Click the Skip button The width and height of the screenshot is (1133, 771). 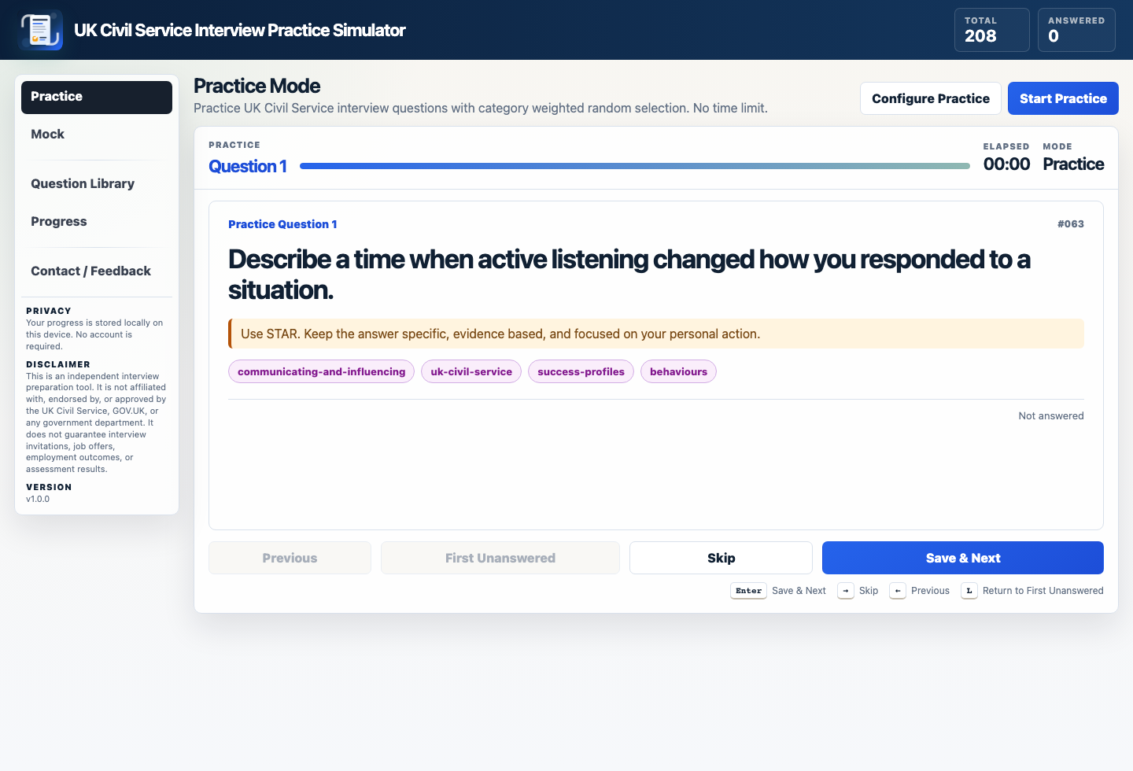[721, 558]
